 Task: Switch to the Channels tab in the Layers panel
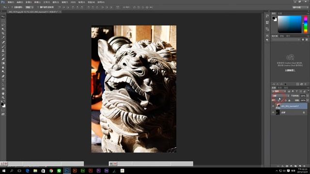pyautogui.click(x=280, y=87)
